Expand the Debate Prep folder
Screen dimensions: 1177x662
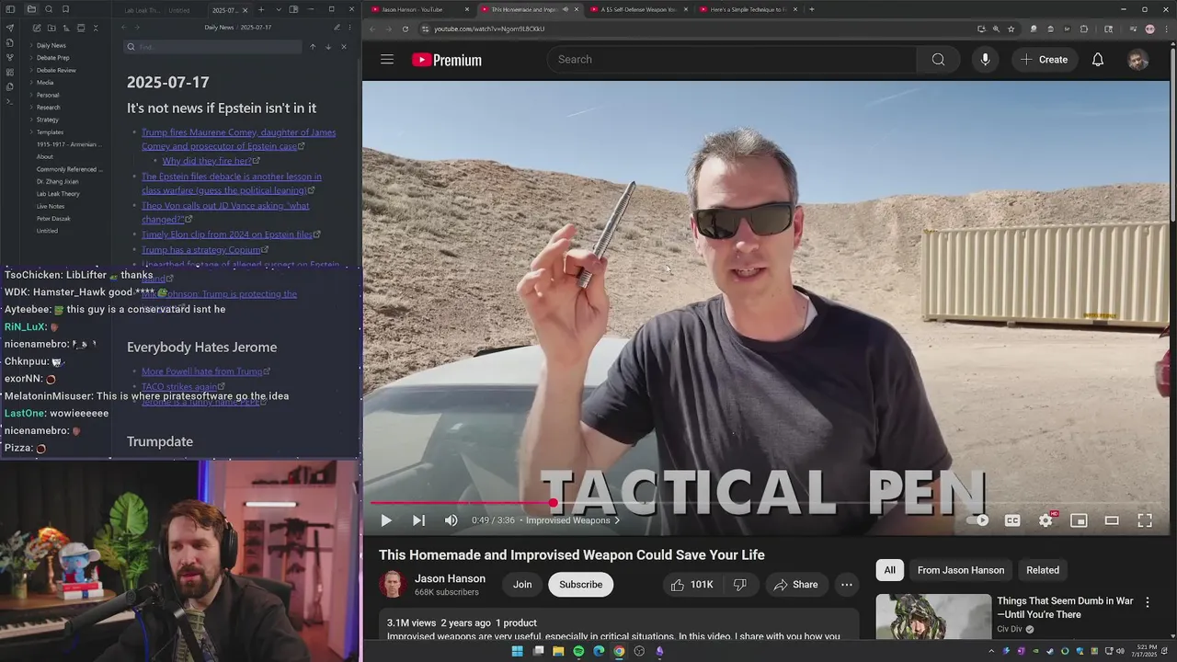(52, 58)
